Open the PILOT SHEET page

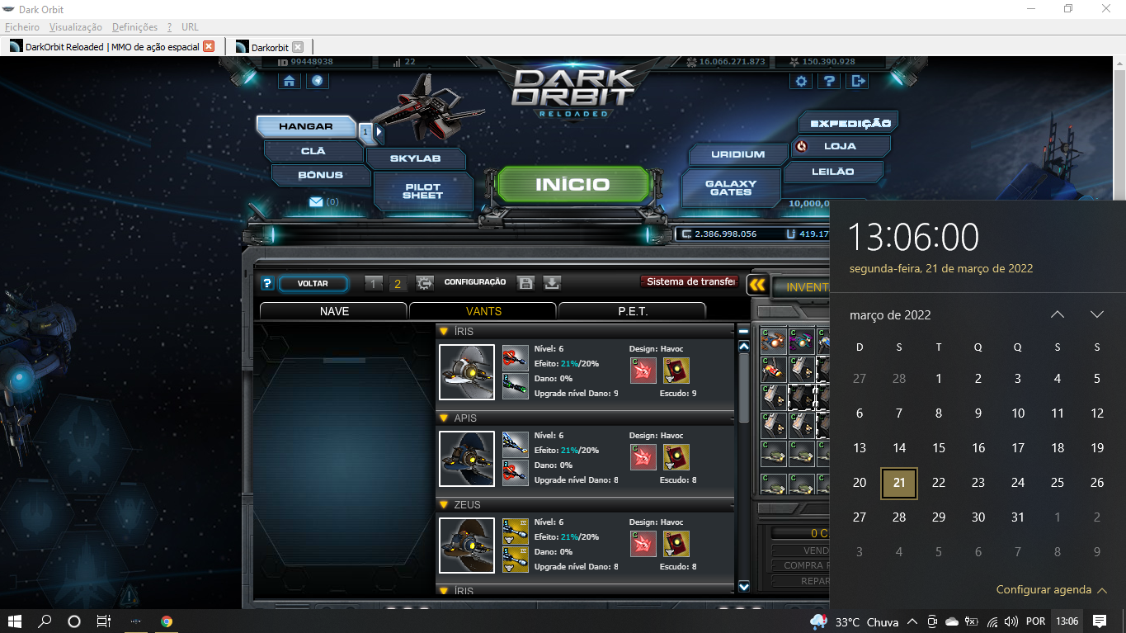(422, 191)
